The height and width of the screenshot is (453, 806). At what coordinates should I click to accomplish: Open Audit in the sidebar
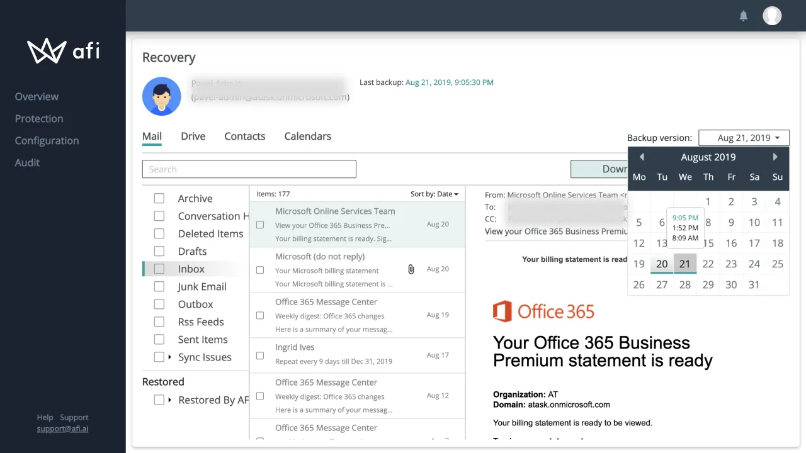[x=27, y=162]
